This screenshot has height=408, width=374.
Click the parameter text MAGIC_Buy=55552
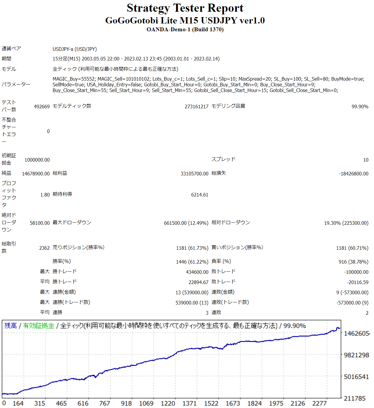[74, 79]
